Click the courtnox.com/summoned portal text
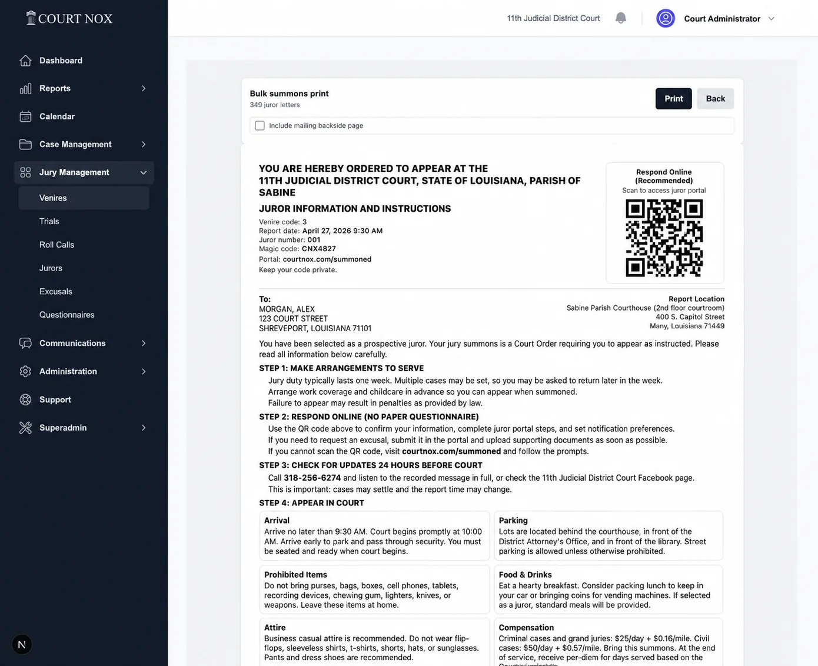818x666 pixels. coord(327,259)
